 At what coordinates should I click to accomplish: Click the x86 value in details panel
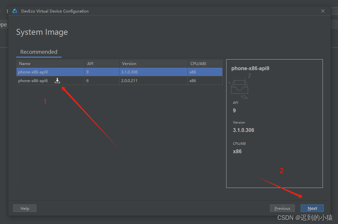point(237,151)
